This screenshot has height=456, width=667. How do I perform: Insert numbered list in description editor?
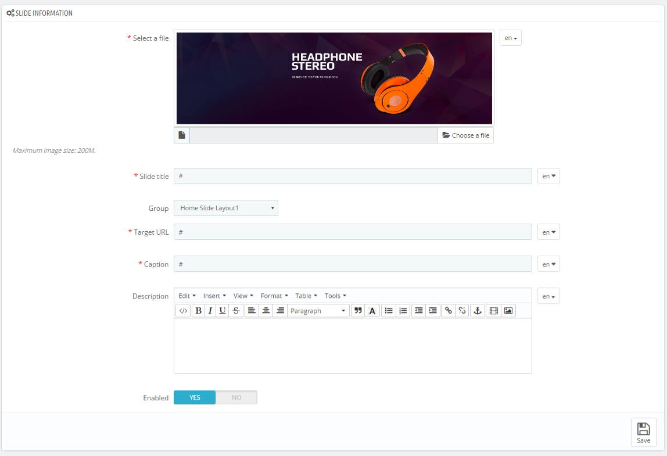click(x=403, y=311)
